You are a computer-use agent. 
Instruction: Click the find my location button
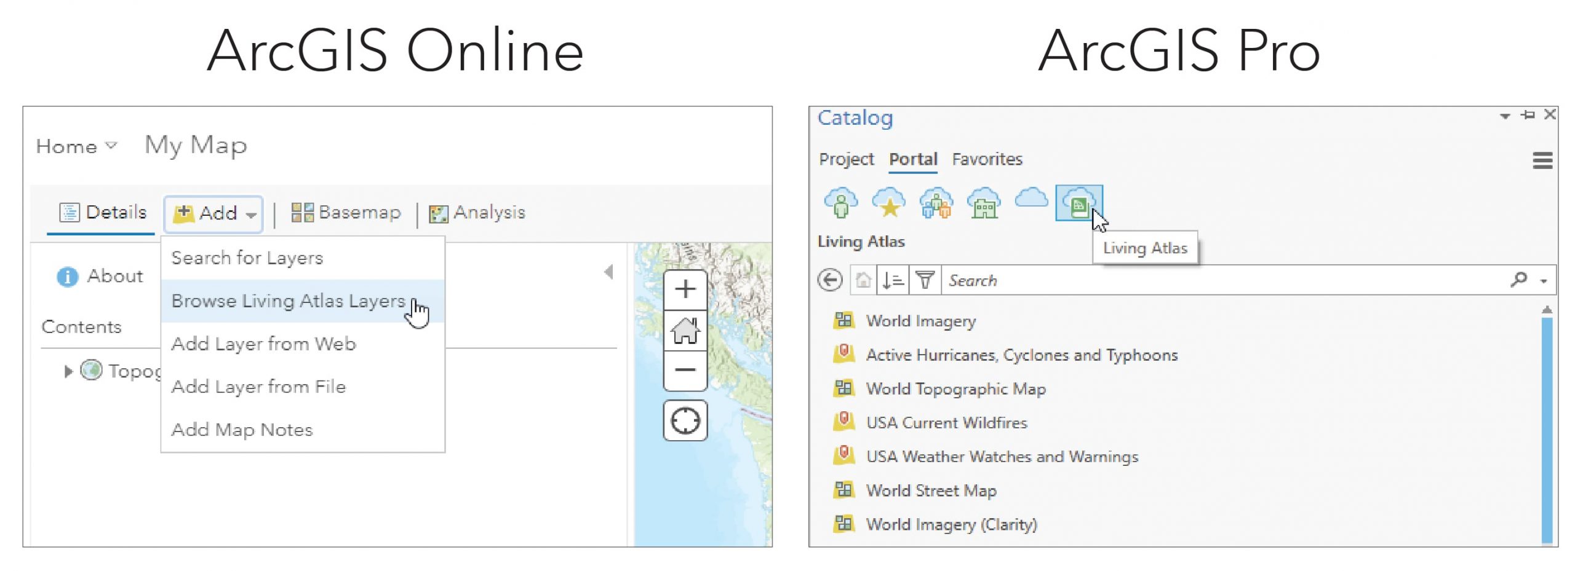[x=685, y=421]
